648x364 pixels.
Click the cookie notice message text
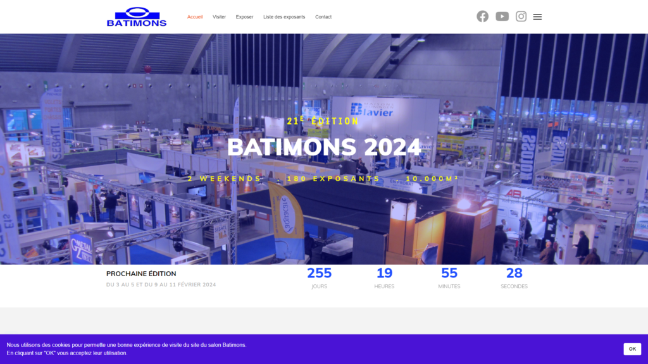[x=127, y=349]
